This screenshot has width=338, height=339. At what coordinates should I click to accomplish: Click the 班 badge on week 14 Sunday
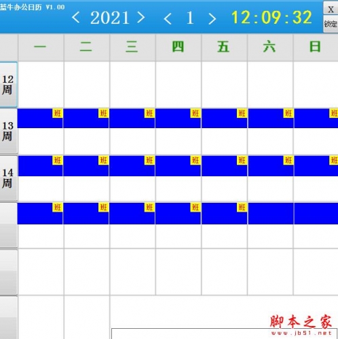click(334, 160)
